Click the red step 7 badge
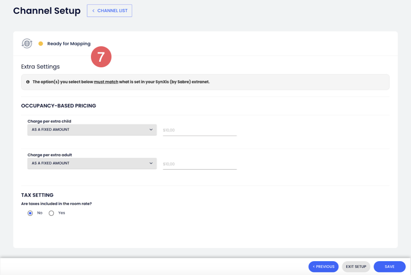The width and height of the screenshot is (411, 275). click(x=101, y=57)
